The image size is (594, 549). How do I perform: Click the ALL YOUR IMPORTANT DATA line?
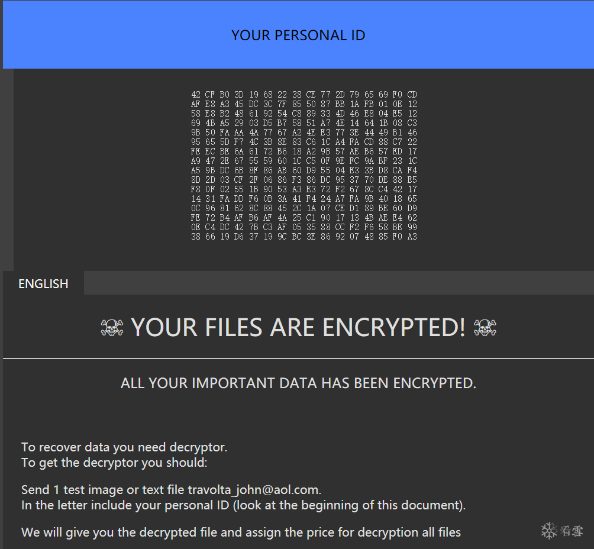pos(298,383)
